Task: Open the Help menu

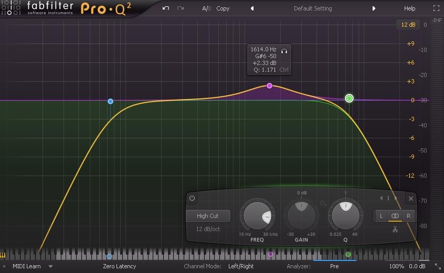Action: [x=409, y=8]
